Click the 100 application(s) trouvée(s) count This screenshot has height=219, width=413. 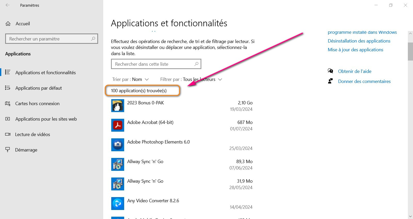click(x=139, y=91)
